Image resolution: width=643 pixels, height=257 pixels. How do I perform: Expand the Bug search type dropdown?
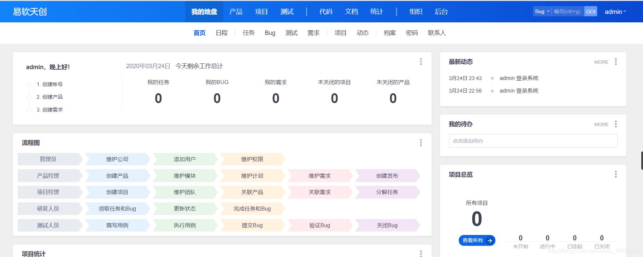[542, 12]
